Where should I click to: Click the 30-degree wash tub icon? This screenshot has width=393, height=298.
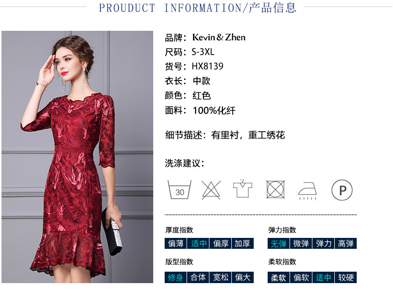(x=180, y=190)
